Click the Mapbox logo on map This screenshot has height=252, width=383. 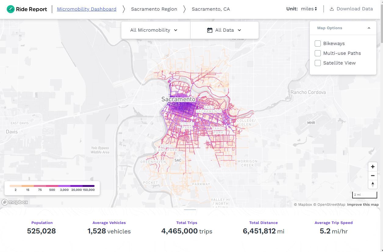pyautogui.click(x=15, y=202)
